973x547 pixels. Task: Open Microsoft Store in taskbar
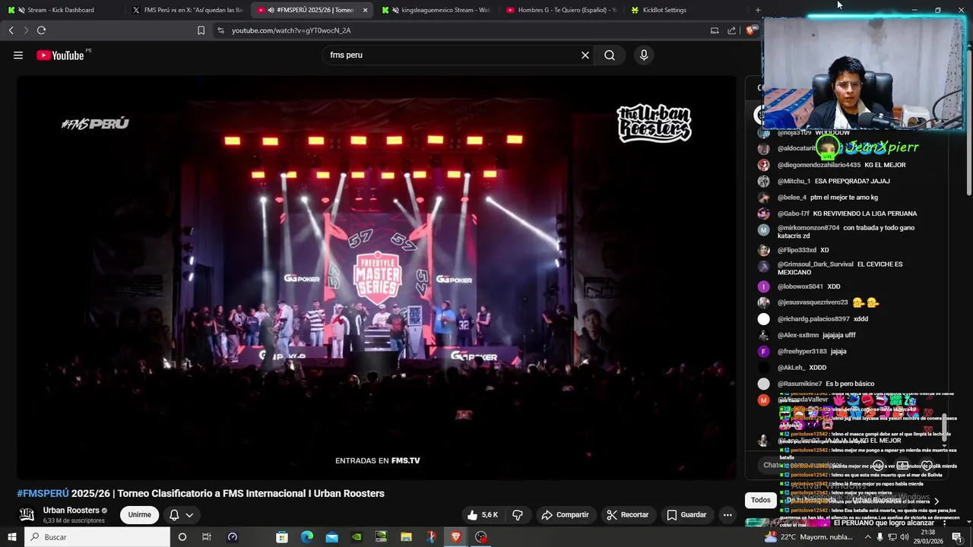coord(282,537)
